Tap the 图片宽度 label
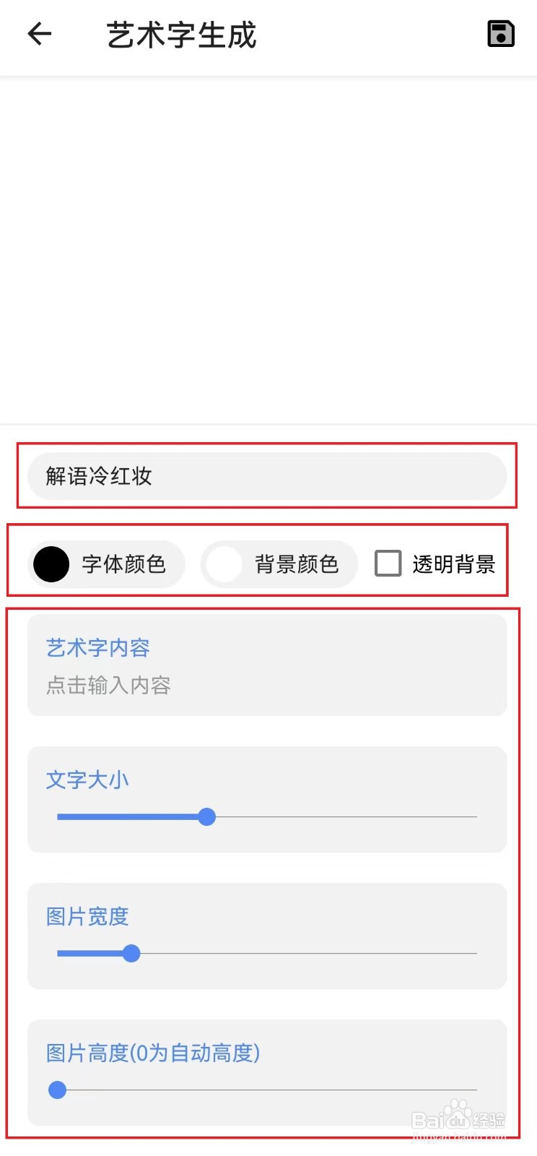Screen dimensions: 537x1156 point(87,917)
